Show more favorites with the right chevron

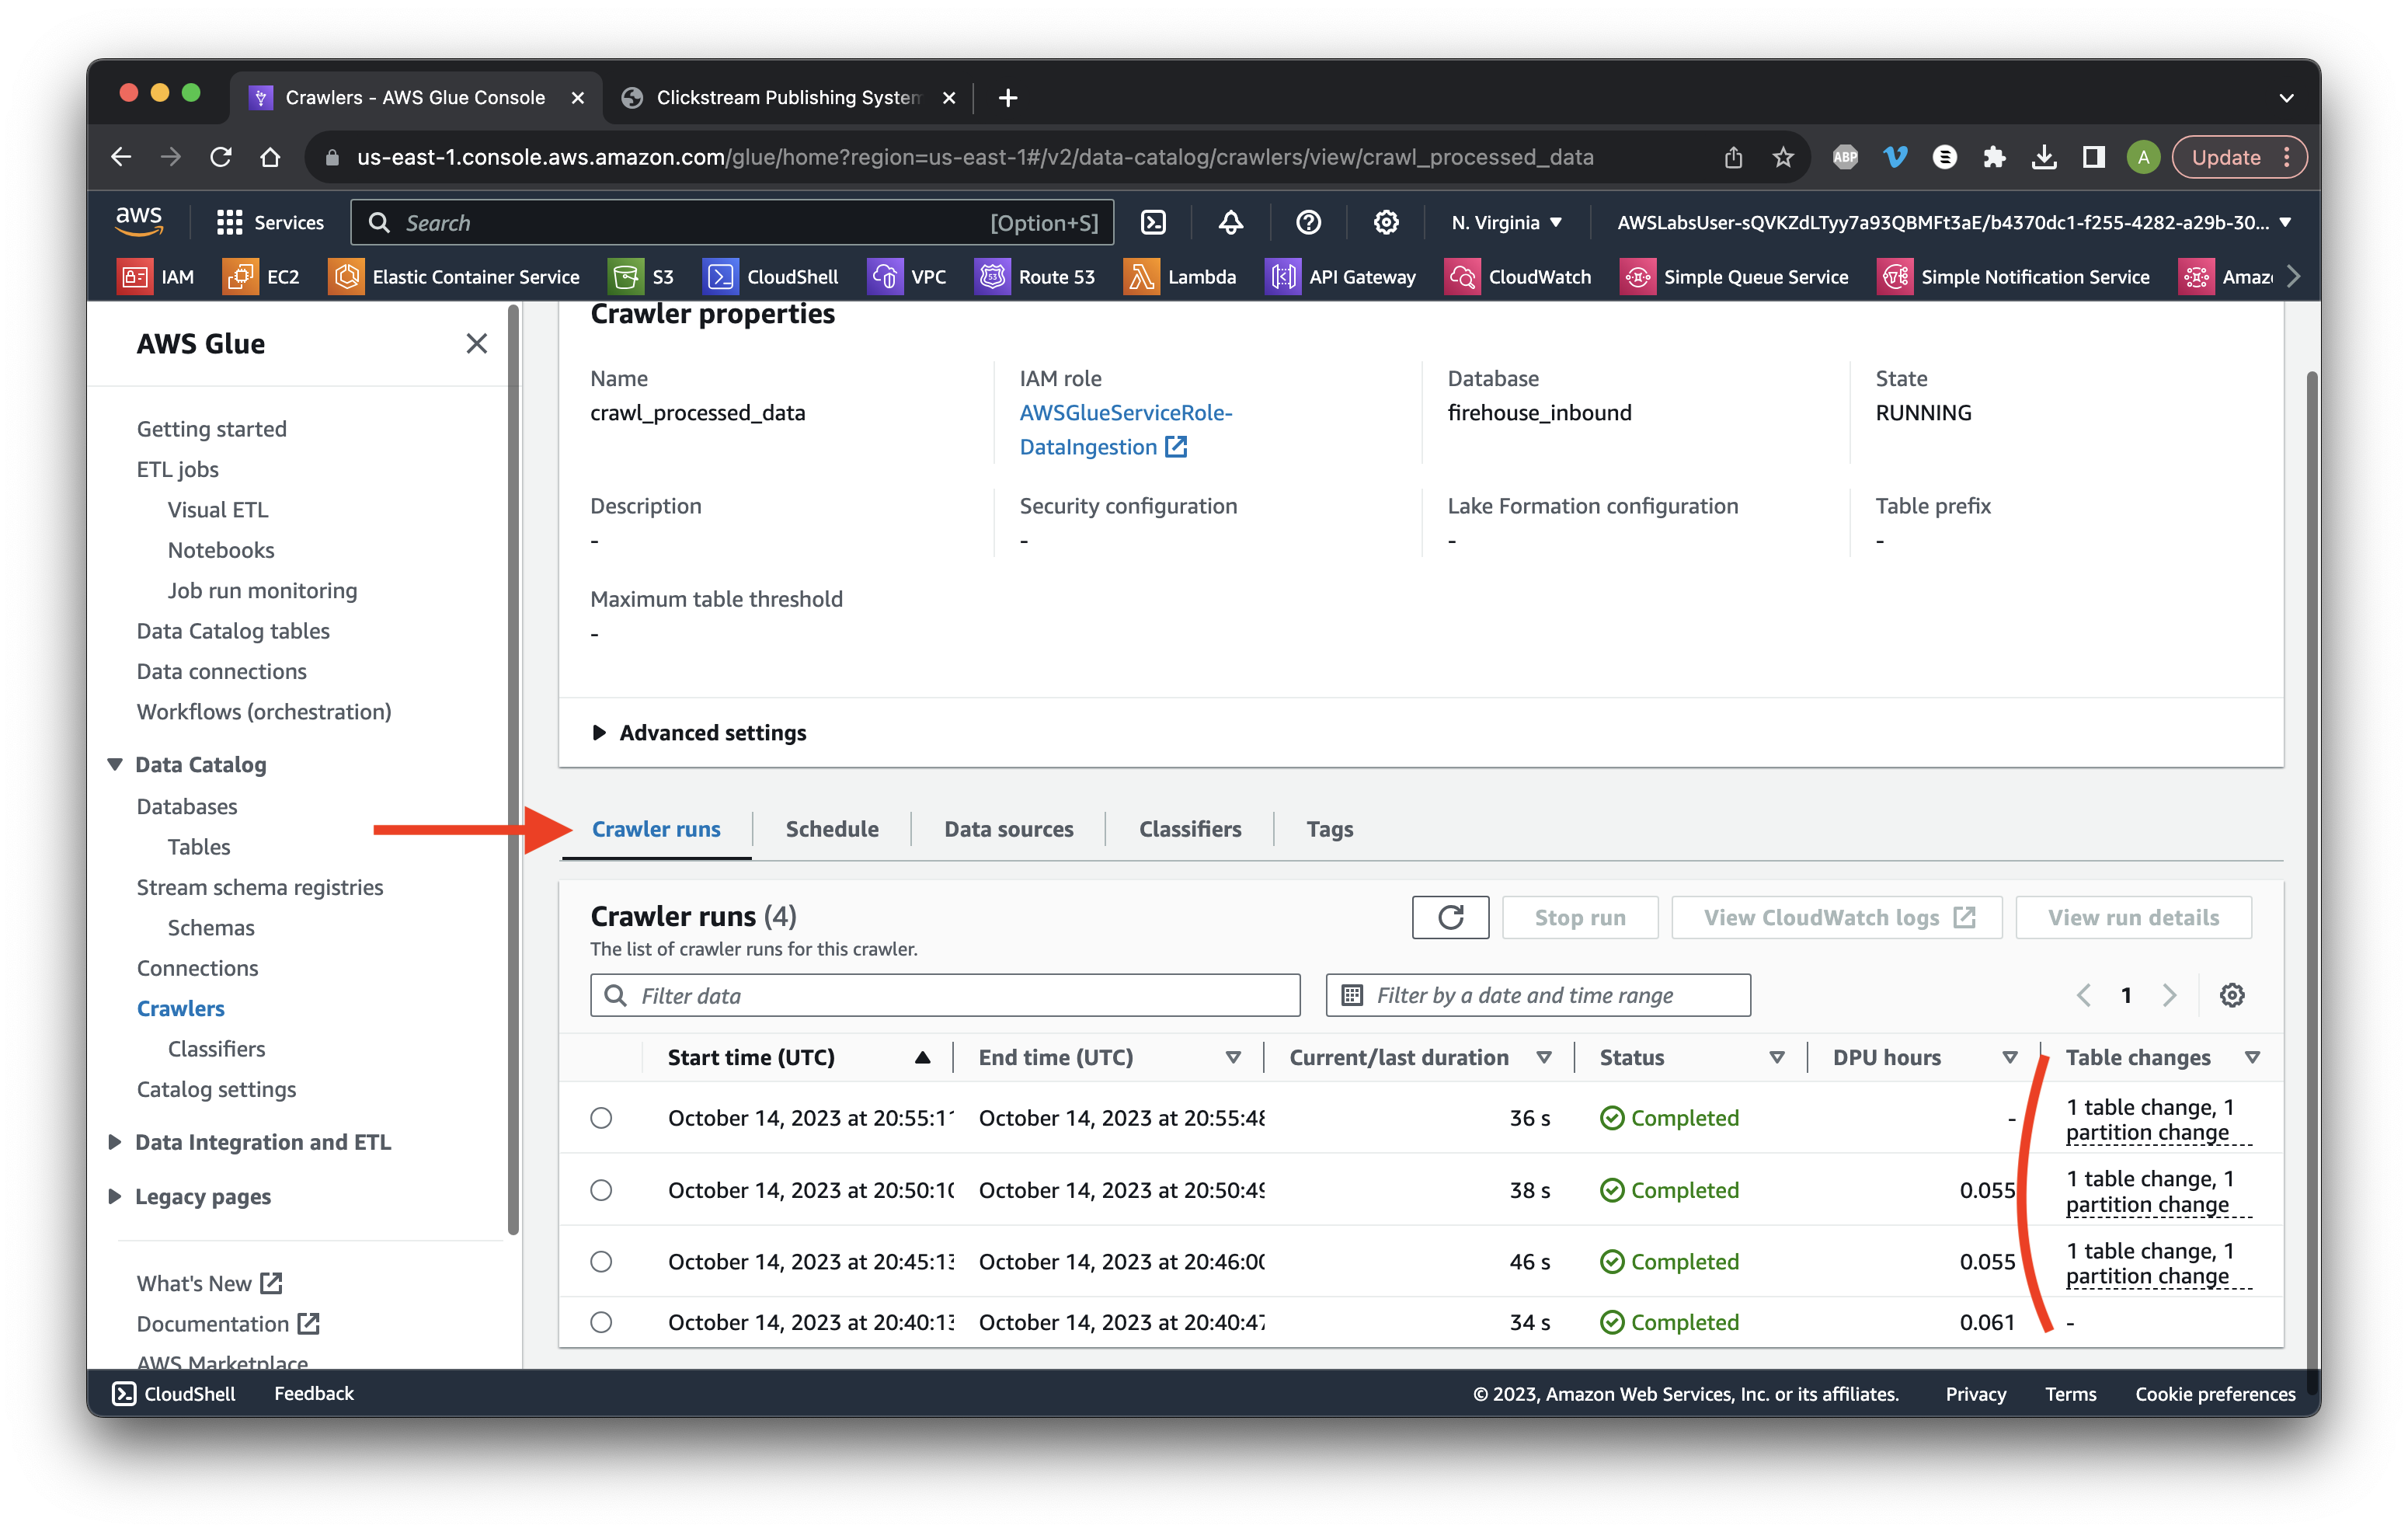pos(2293,277)
